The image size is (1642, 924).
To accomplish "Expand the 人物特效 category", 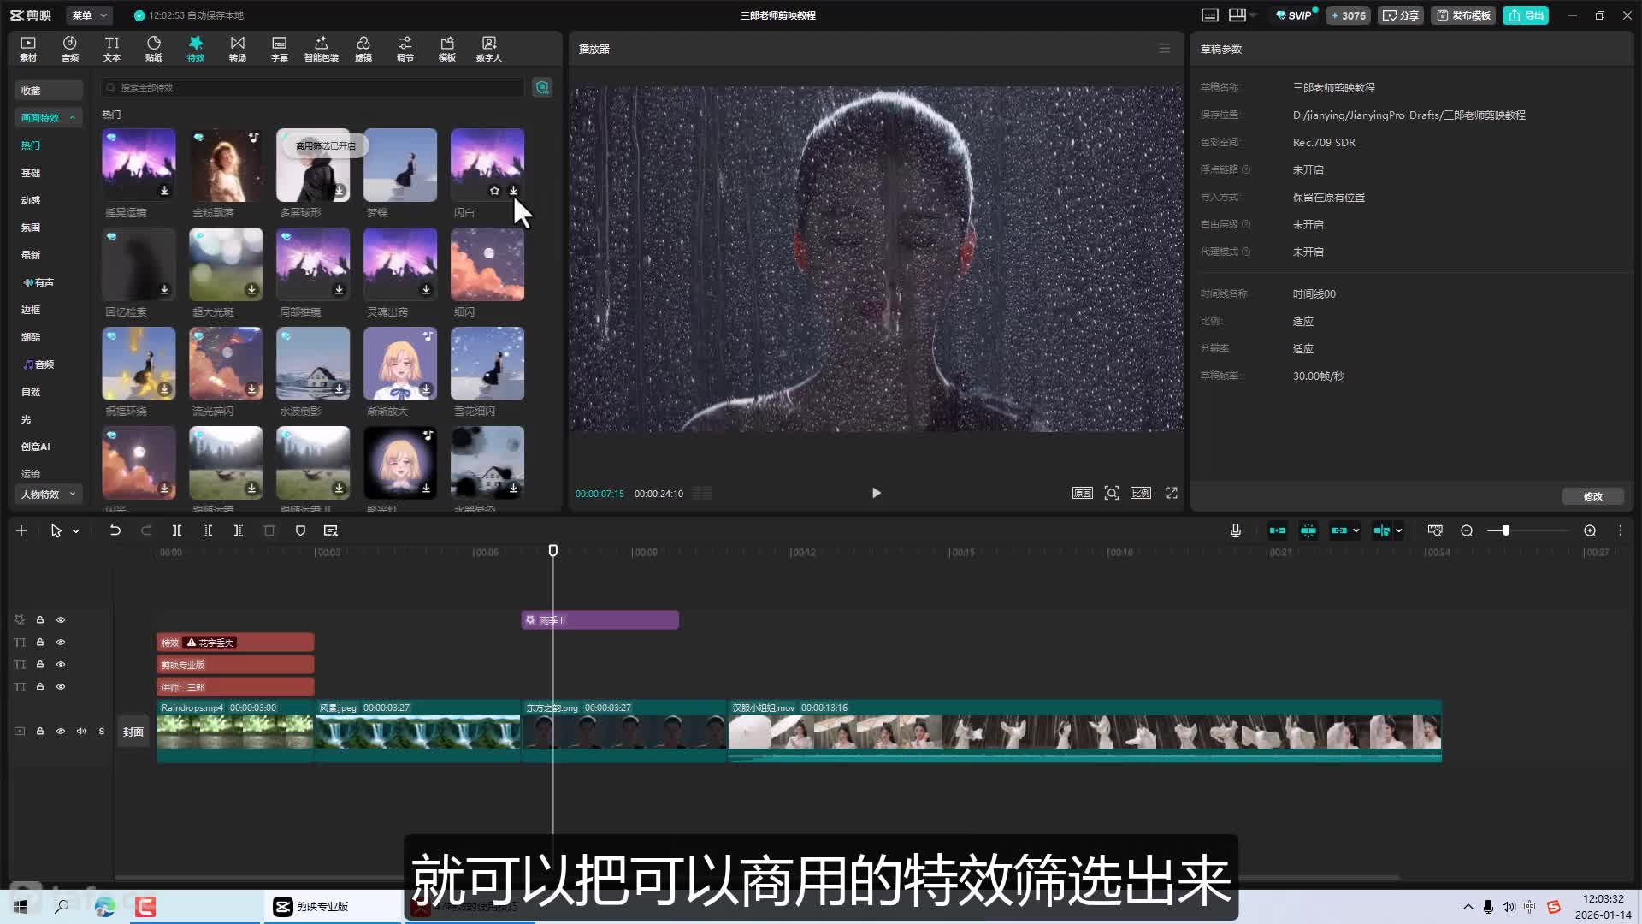I will 73,495.
